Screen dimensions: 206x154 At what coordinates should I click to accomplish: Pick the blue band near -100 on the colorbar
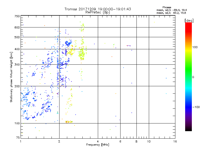click(x=188, y=107)
